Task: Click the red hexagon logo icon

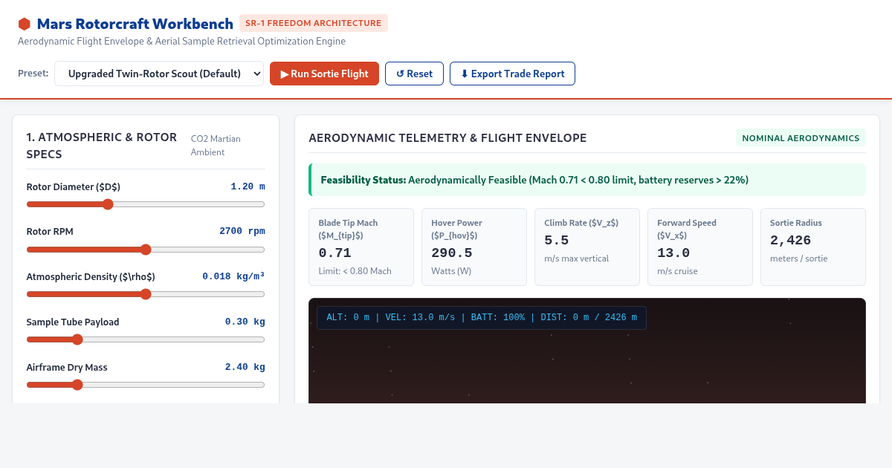Action: pos(25,24)
